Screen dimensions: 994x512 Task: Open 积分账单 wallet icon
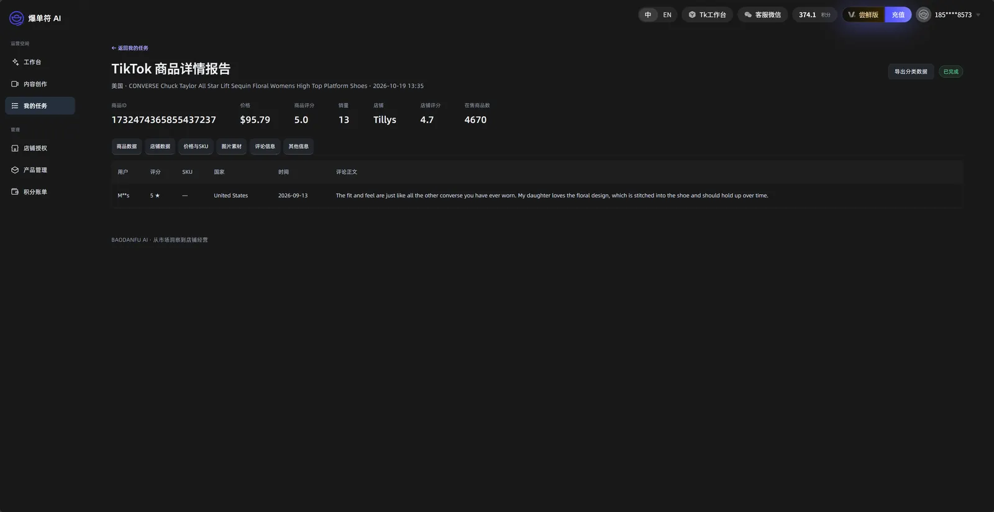pos(15,192)
